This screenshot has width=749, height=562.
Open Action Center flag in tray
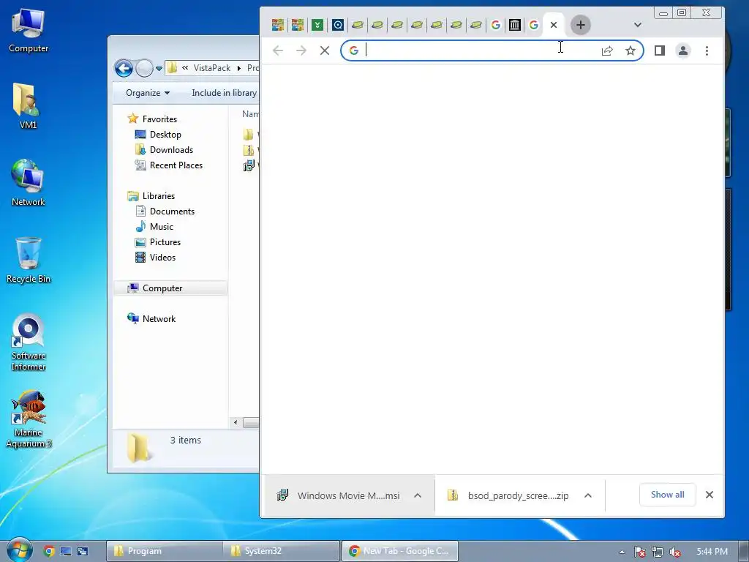639,552
